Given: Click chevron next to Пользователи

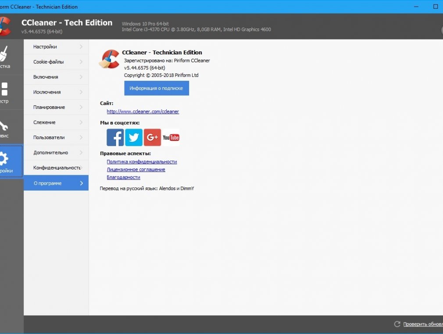Looking at the screenshot, I should [81, 137].
